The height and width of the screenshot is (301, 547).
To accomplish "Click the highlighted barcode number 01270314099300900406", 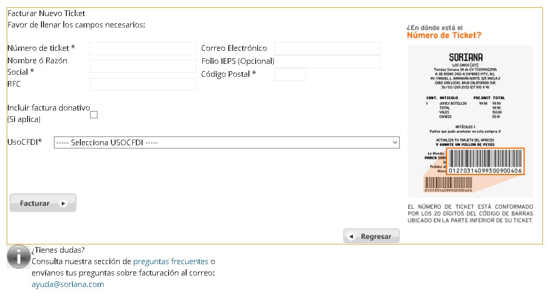I will click(485, 171).
